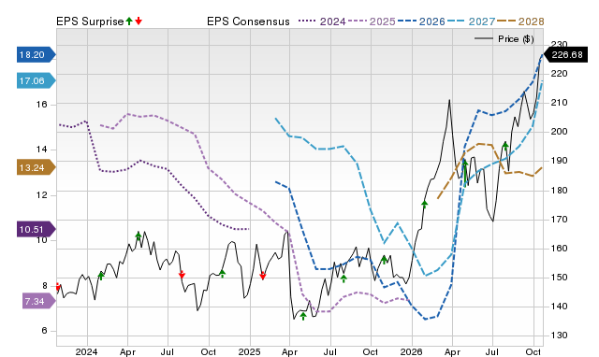Click the 2025 EPS consensus legend entry
Image resolution: width=599 pixels, height=357 pixels.
tap(372, 21)
